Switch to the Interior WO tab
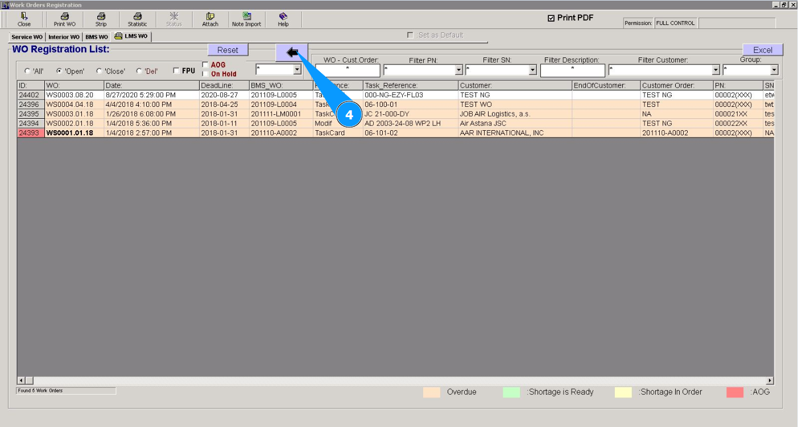 pyautogui.click(x=64, y=37)
